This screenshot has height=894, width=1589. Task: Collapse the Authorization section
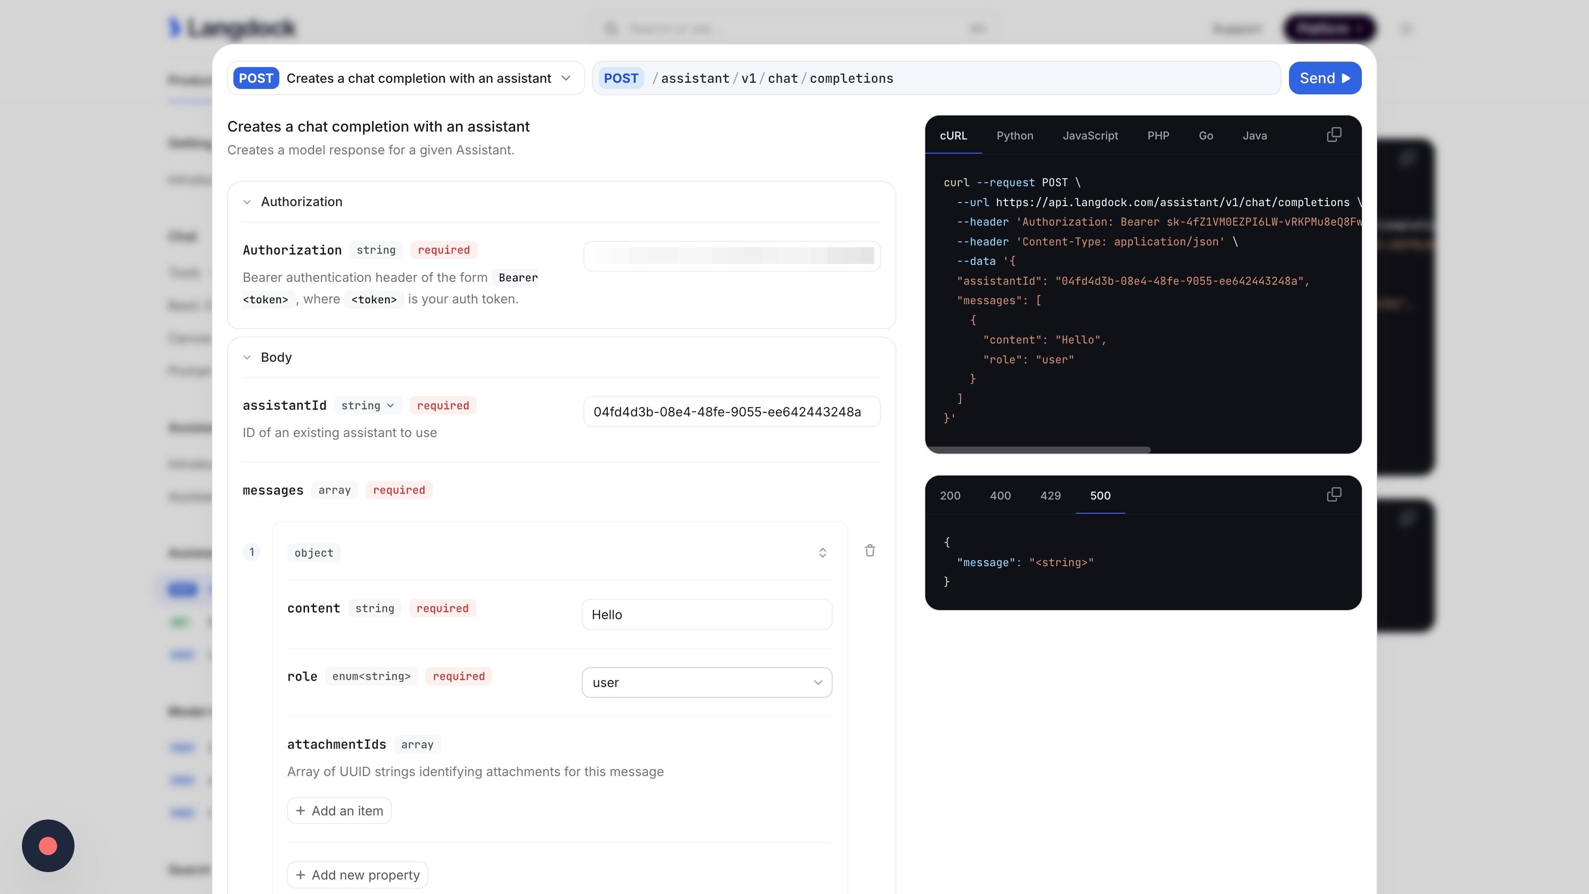tap(247, 202)
